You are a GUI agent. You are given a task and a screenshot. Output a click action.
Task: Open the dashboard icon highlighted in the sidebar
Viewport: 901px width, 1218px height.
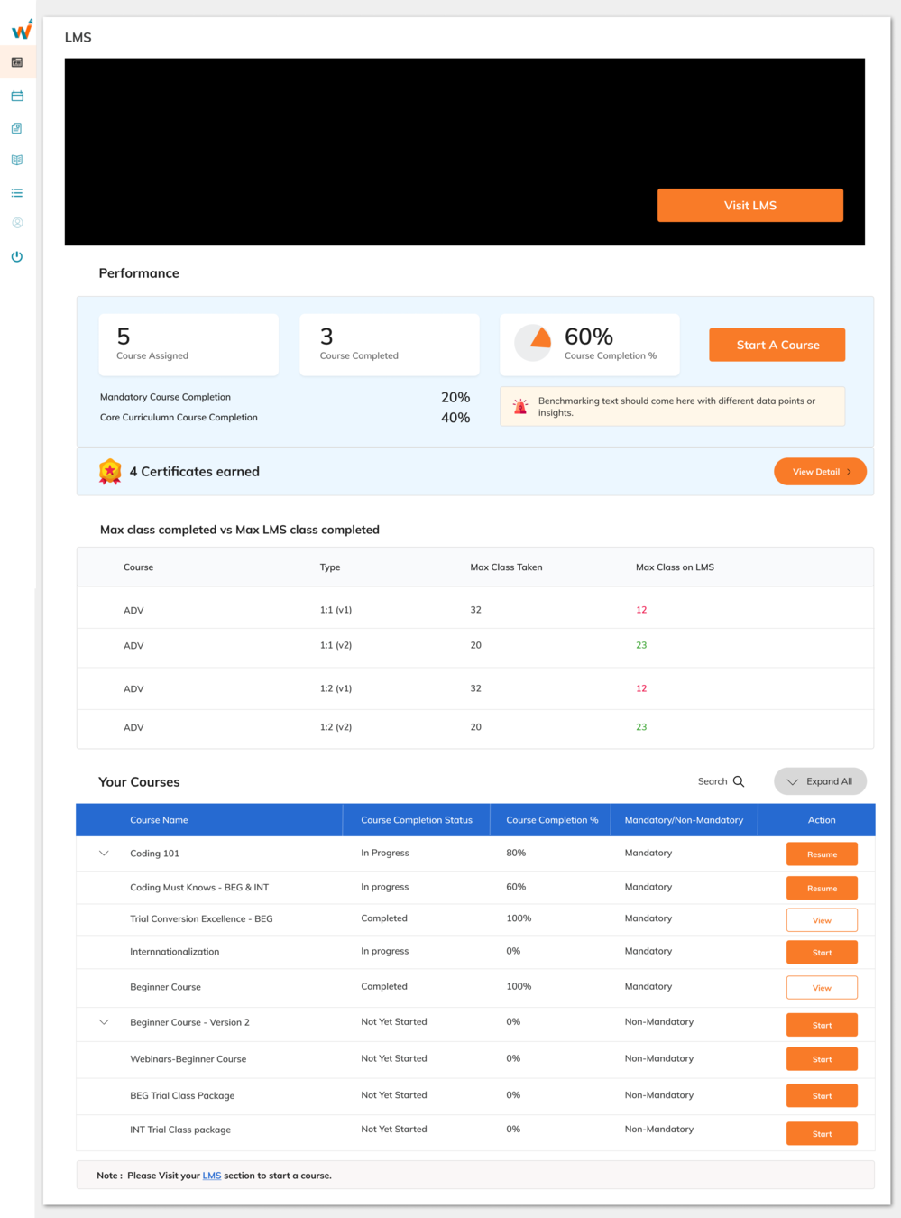tap(17, 62)
